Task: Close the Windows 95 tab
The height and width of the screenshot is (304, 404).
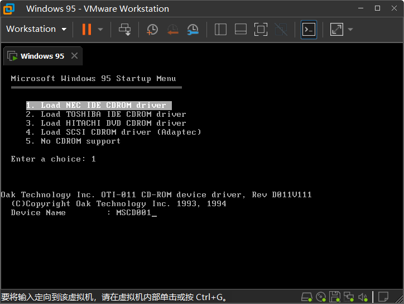Action: tap(74, 56)
